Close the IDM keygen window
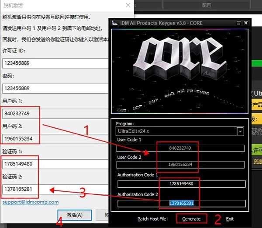 click(246, 23)
